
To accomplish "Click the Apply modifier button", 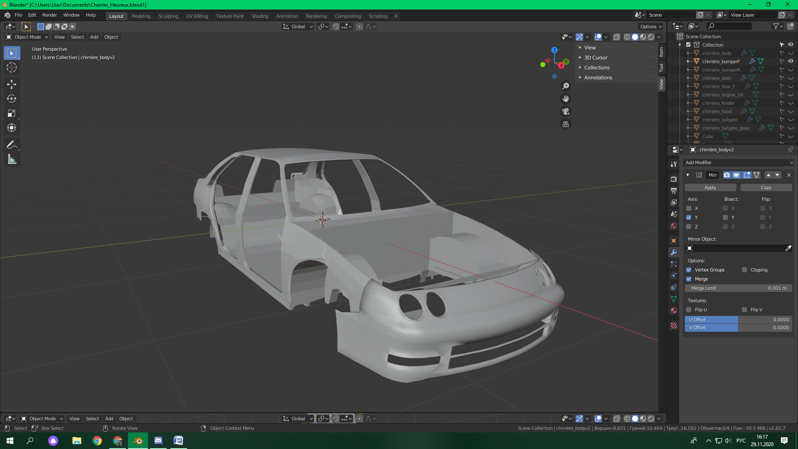I will [x=710, y=187].
